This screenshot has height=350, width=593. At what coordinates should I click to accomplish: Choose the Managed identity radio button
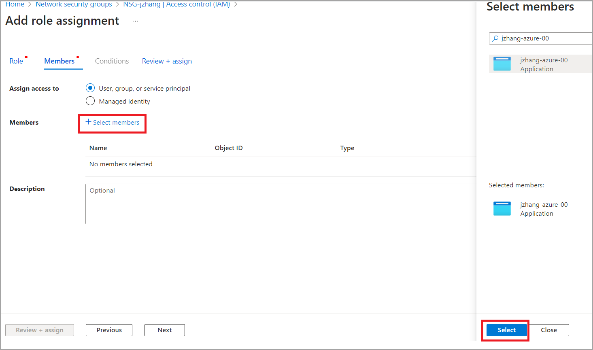[90, 101]
